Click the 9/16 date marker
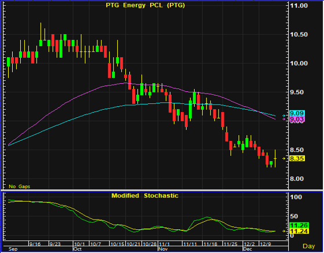The width and height of the screenshot is (324, 253). 35,244
